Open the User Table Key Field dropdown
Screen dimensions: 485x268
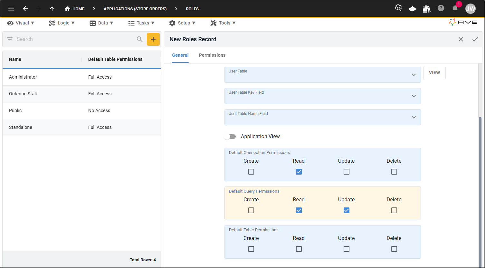(x=414, y=96)
